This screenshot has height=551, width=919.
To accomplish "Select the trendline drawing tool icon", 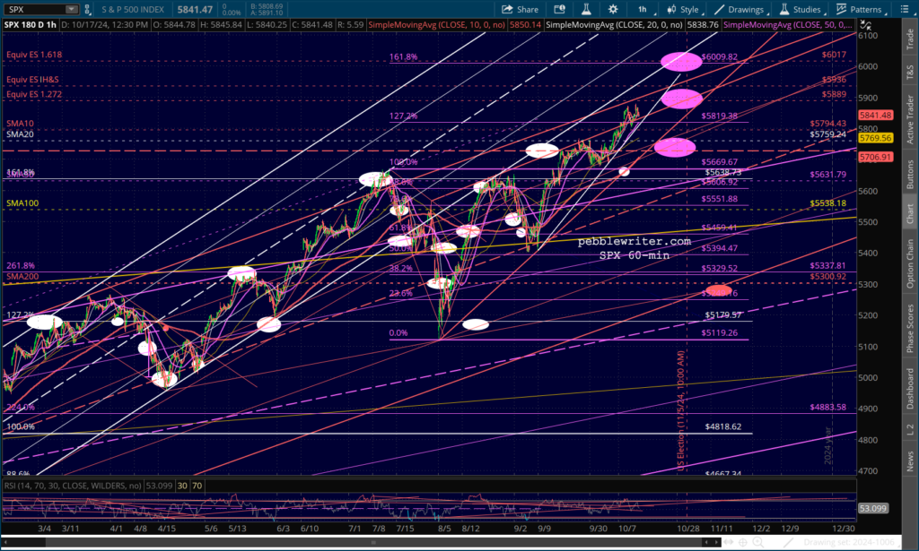I will click(x=788, y=542).
